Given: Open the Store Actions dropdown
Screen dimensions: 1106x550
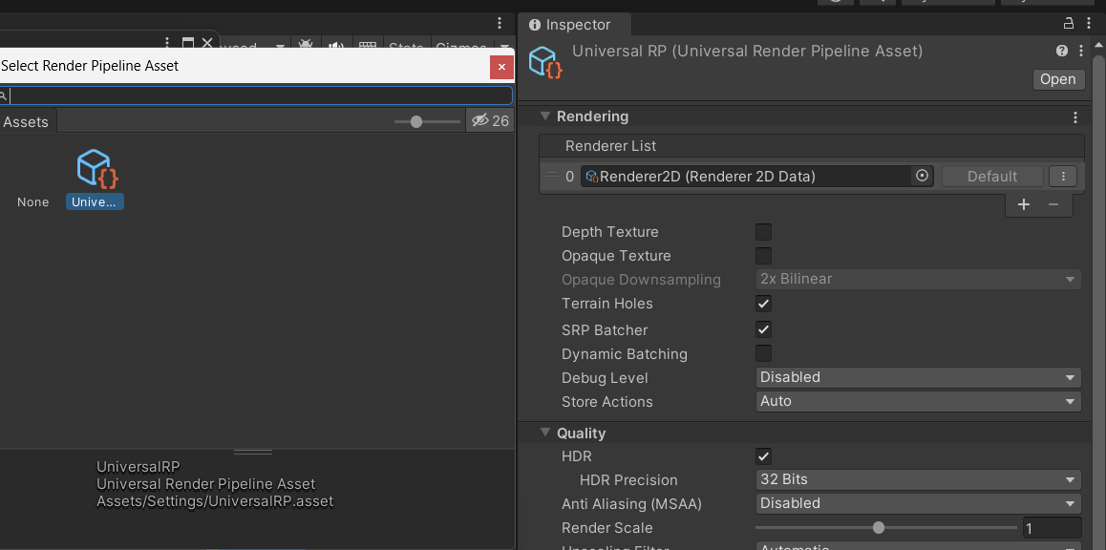Looking at the screenshot, I should (918, 402).
